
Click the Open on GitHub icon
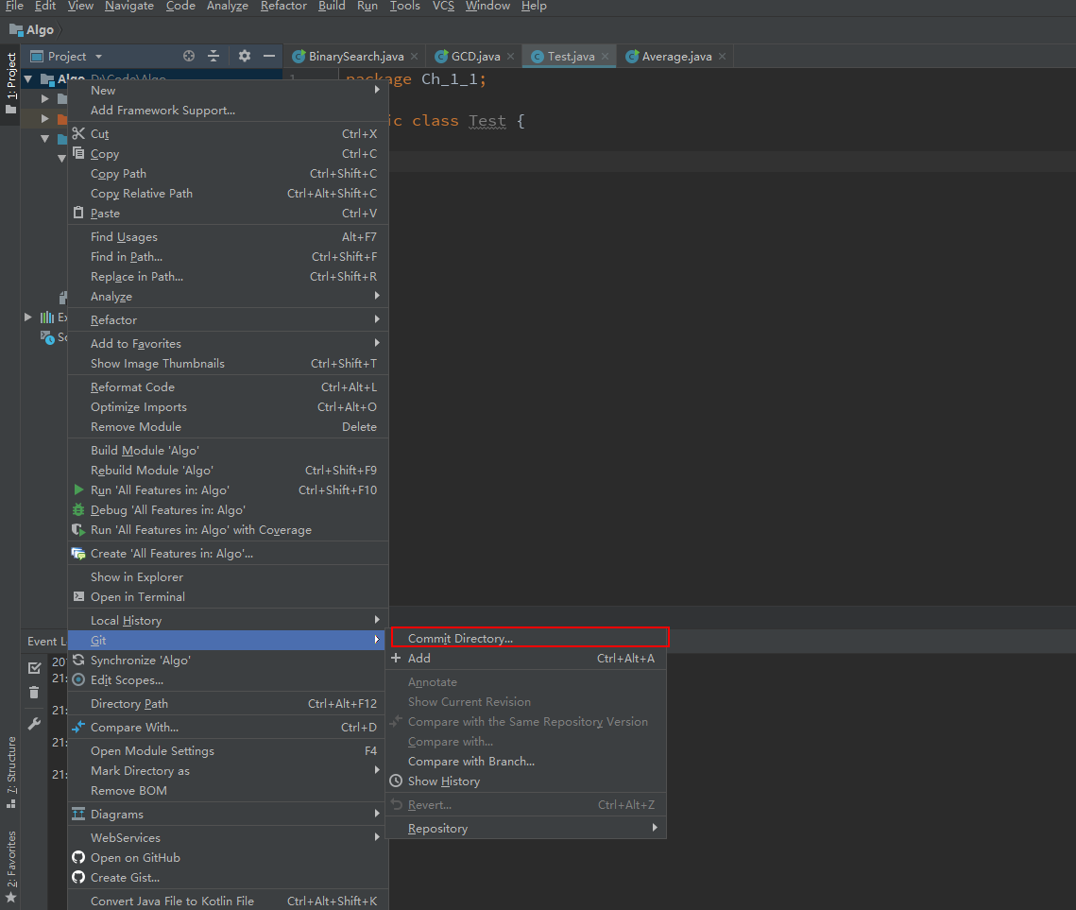point(79,858)
